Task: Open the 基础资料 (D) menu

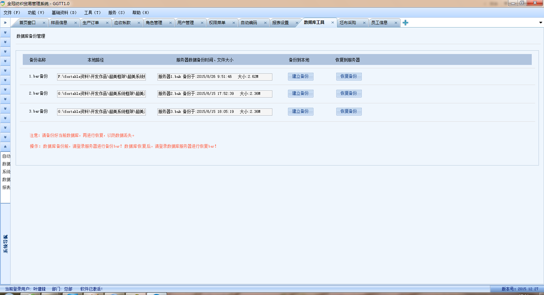Action: [64, 13]
